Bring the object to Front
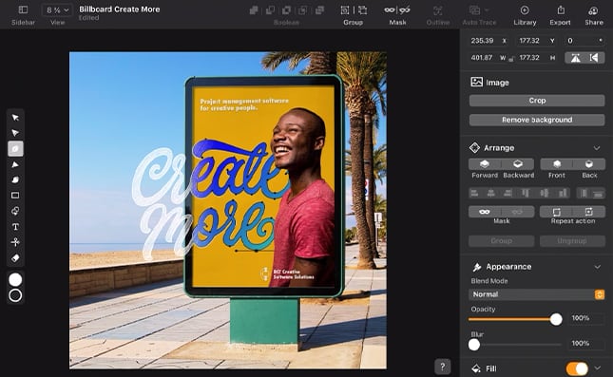The image size is (613, 377). point(557,164)
